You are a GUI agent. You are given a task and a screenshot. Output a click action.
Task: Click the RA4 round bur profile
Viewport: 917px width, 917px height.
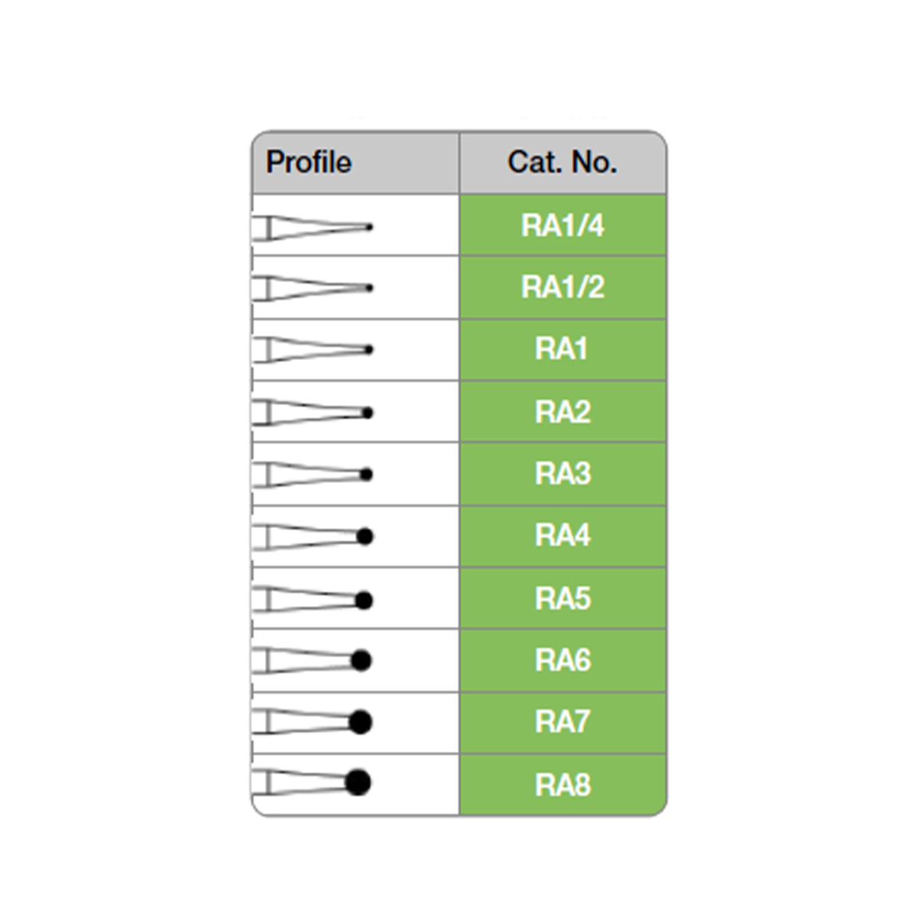coord(313,536)
